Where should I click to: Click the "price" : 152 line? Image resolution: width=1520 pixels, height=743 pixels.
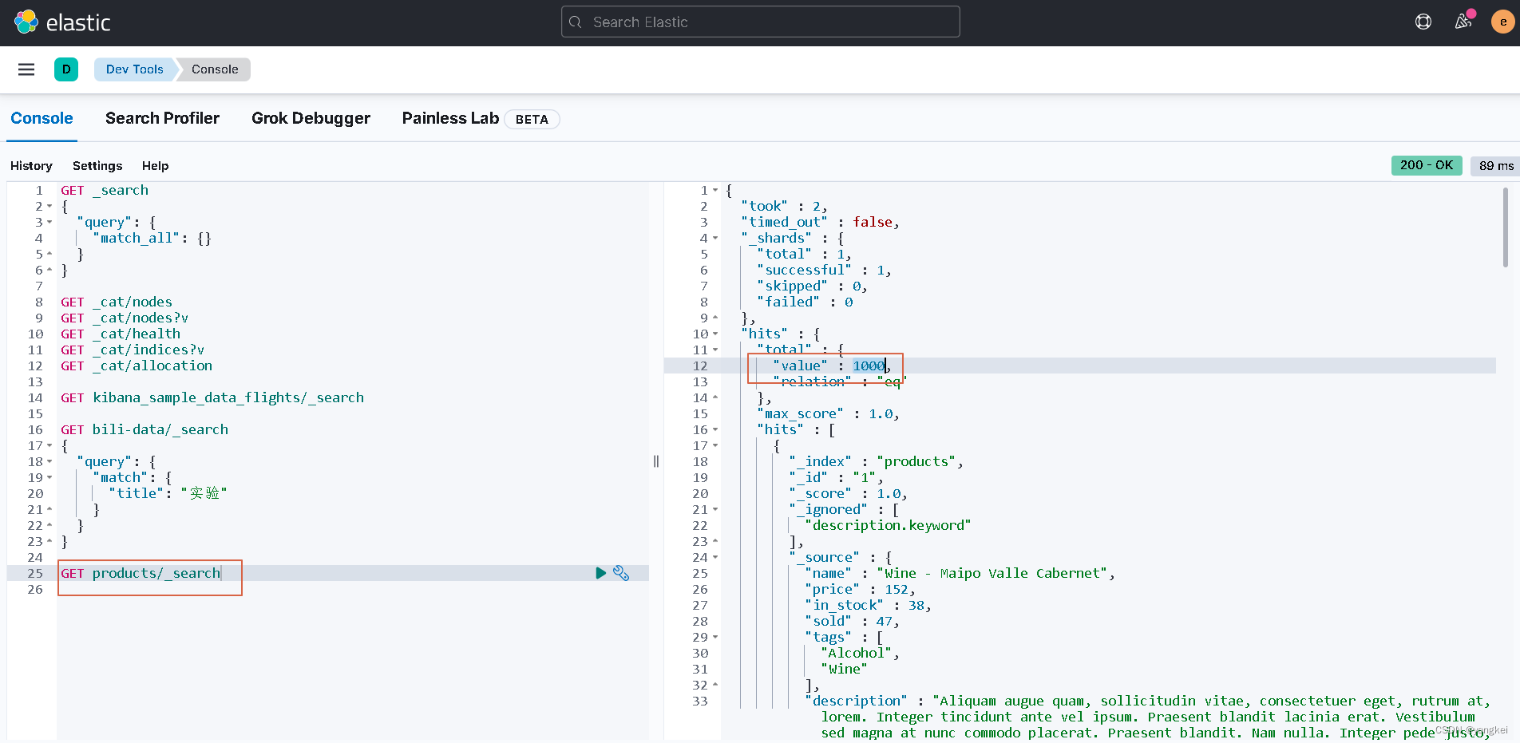[x=860, y=589]
